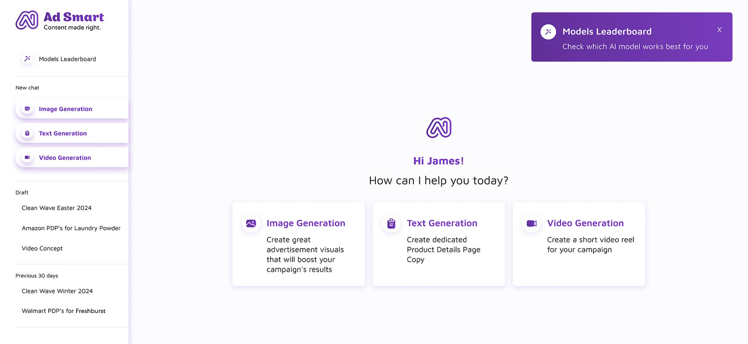The image size is (748, 344).
Task: Click the 'Create a short video reel' description
Action: [x=590, y=245]
